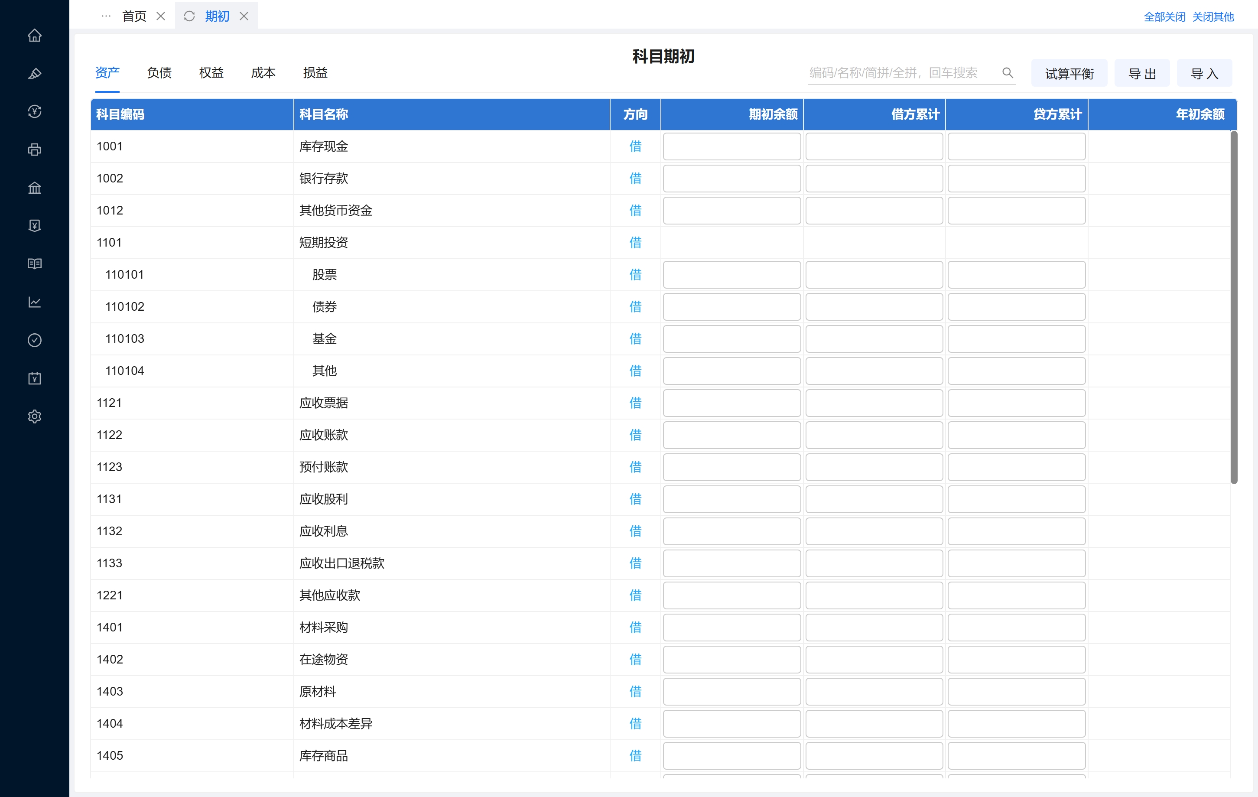The width and height of the screenshot is (1258, 797).
Task: Open the printer icon in sidebar
Action: [35, 150]
